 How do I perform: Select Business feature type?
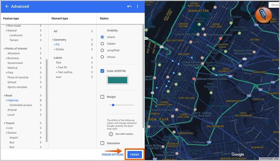pyautogui.click(x=13, y=58)
